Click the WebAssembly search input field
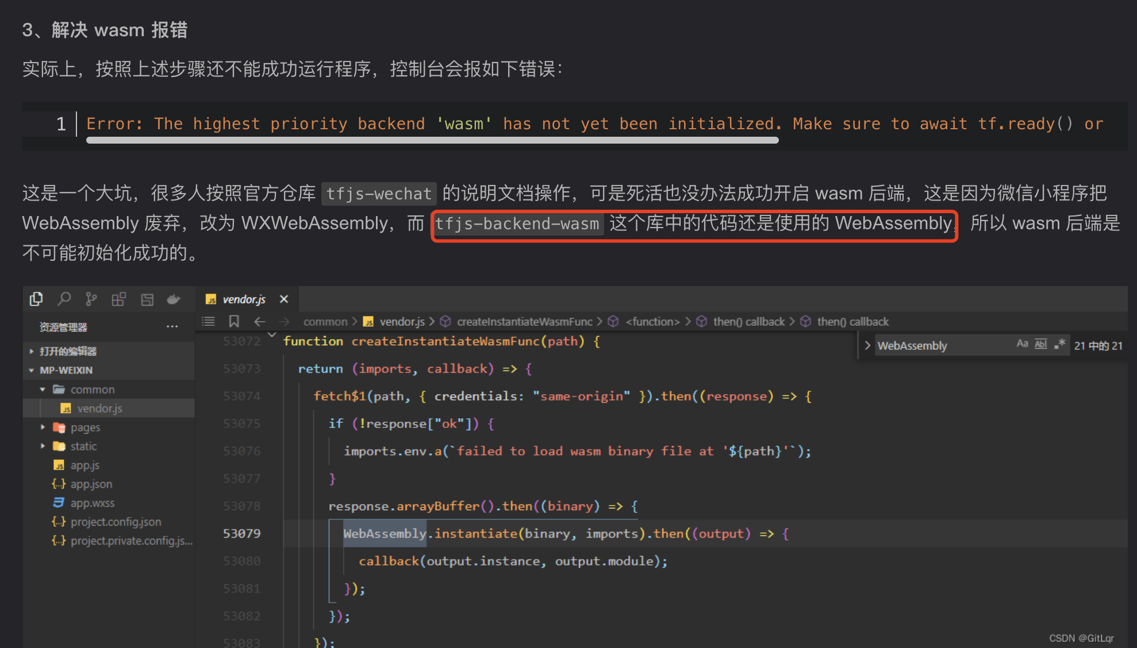The width and height of the screenshot is (1137, 648). point(943,345)
